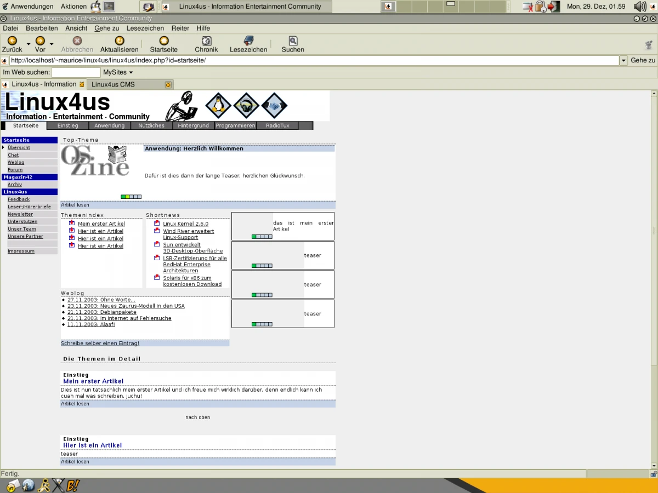The height and width of the screenshot is (493, 658).
Task: Open the Lesezeichen bookmarks toolbar icon
Action: [248, 41]
